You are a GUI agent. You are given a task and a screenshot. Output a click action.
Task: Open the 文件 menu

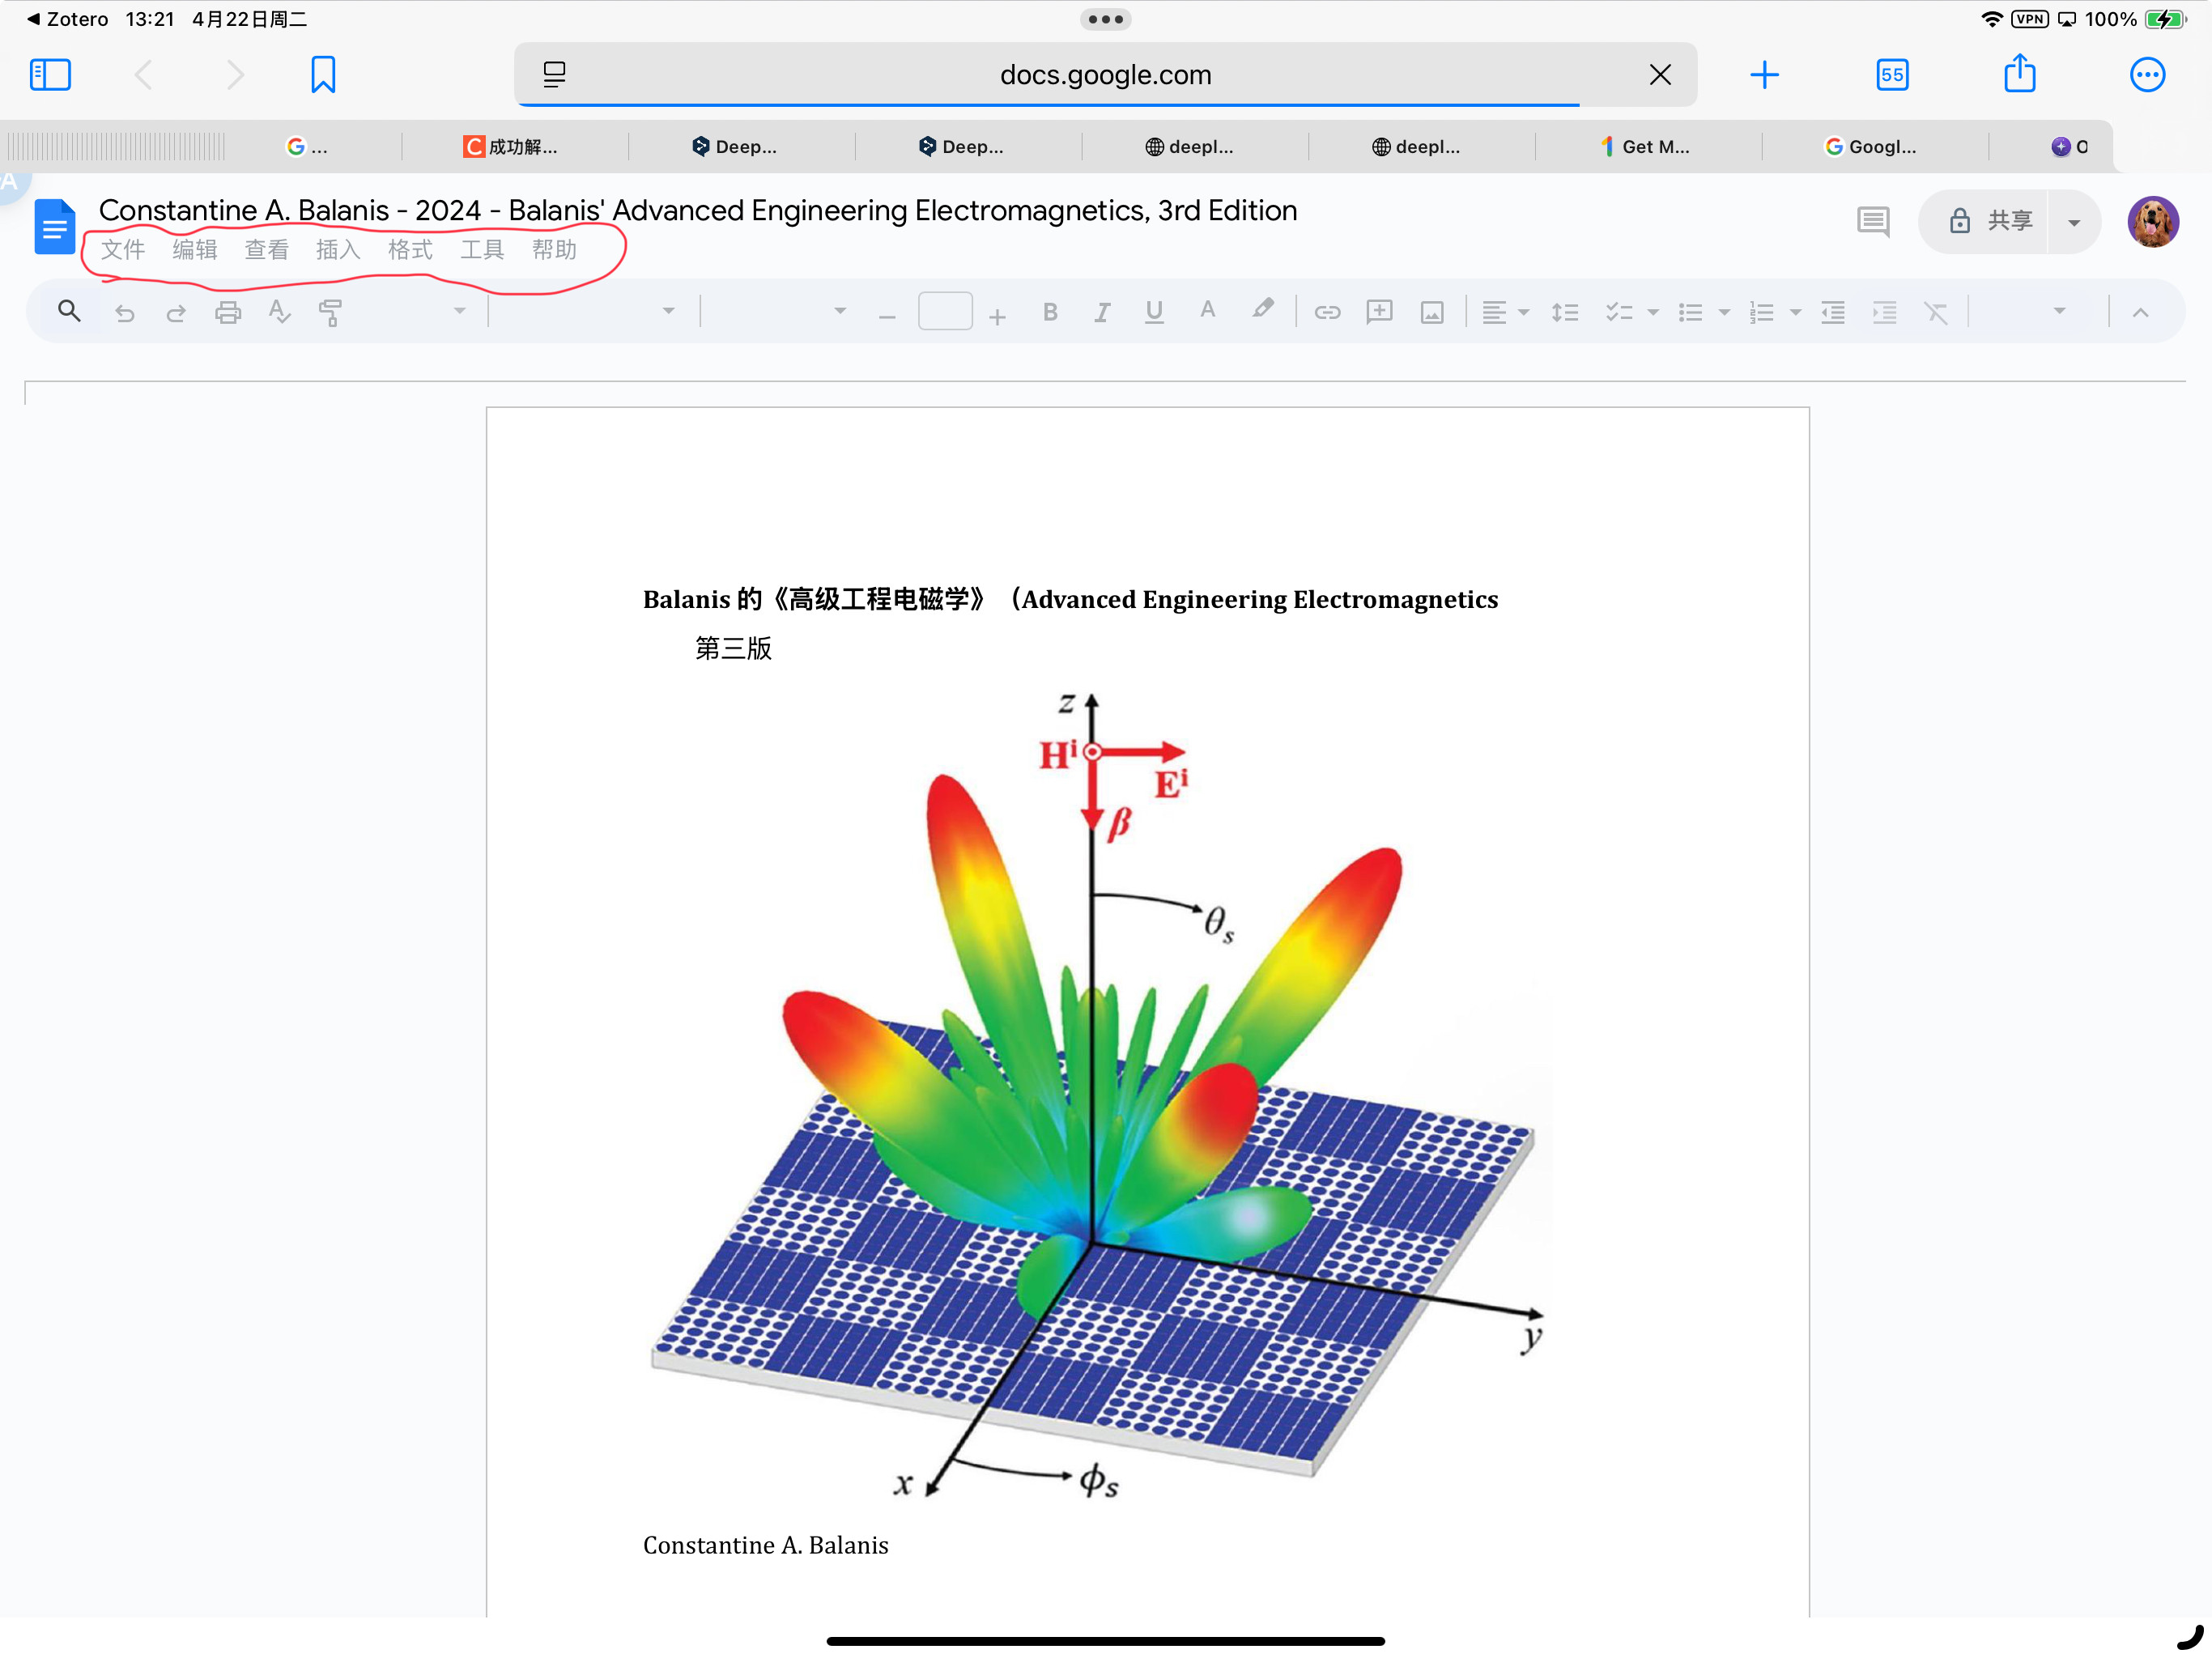(123, 250)
